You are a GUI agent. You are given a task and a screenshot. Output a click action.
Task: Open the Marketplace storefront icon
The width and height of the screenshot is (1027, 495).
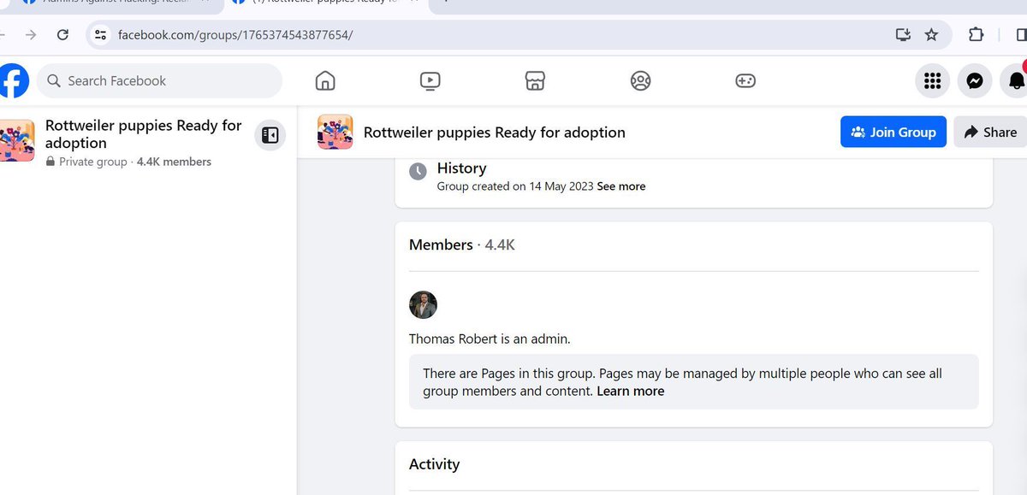(x=534, y=80)
